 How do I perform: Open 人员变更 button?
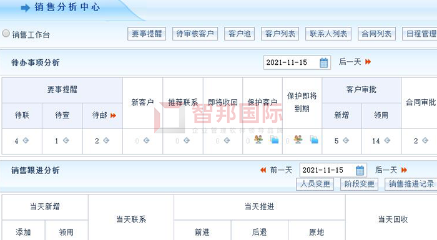point(315,184)
